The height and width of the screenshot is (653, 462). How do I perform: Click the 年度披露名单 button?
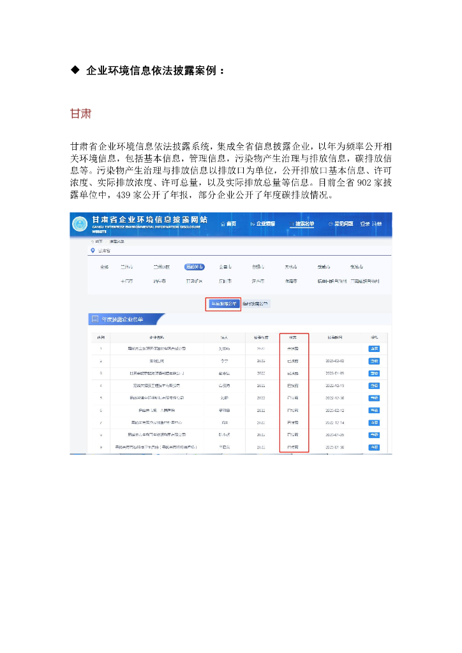[x=224, y=304]
